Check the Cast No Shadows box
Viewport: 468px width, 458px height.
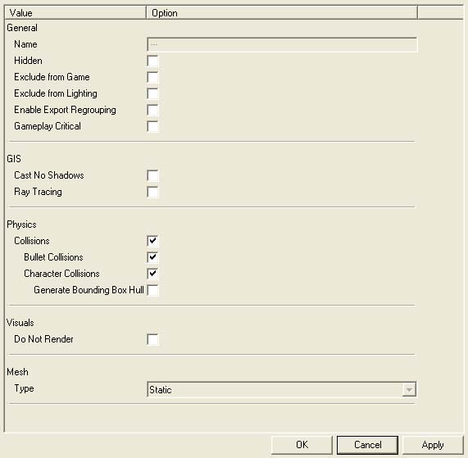[152, 175]
